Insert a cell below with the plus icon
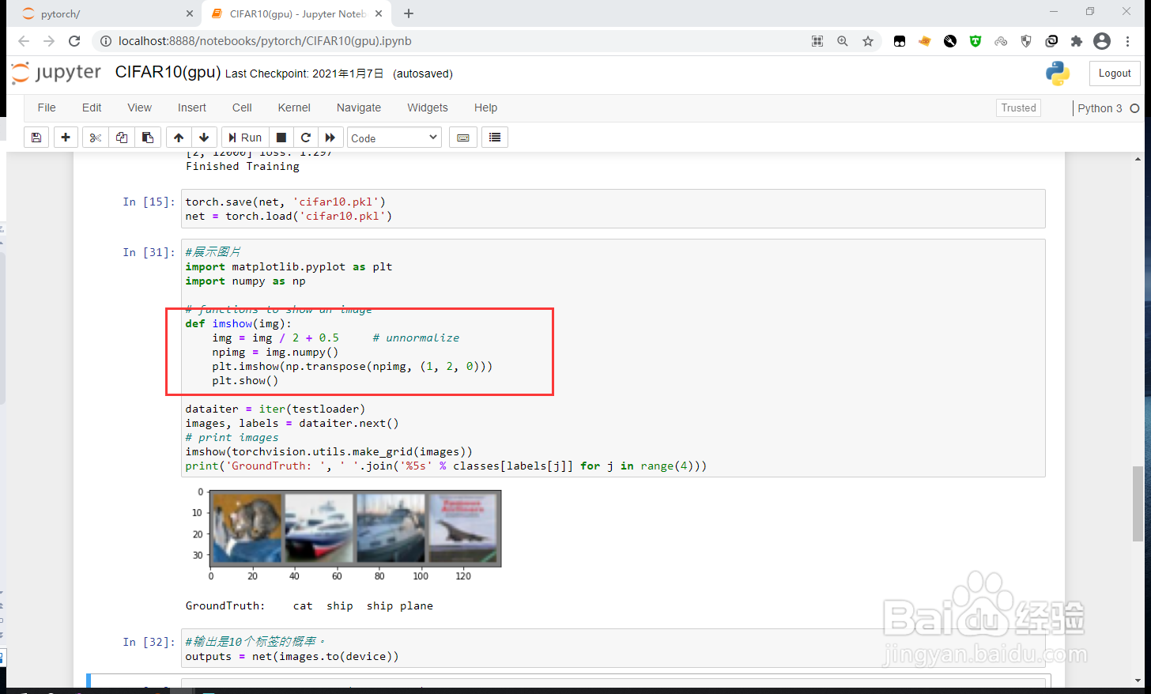The image size is (1151, 694). [x=66, y=138]
